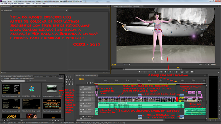Expand the Video 2 track
This screenshot has height=124, width=221.
tap(87, 95)
